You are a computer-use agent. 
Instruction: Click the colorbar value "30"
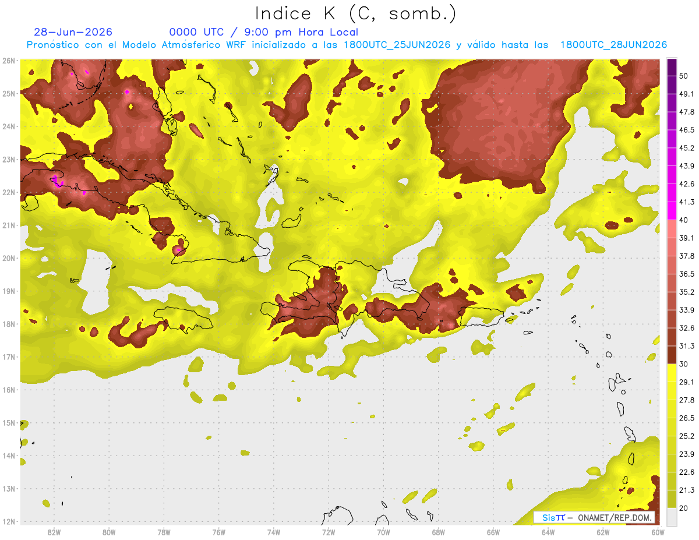pyautogui.click(x=684, y=365)
